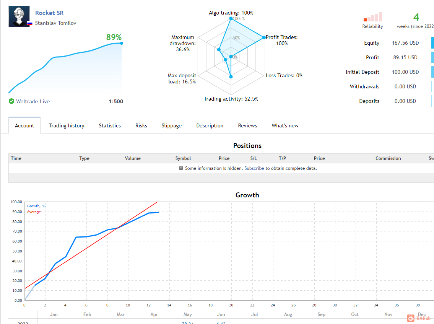Click the Max deposit load 16.5% label
The image size is (434, 324).
tap(182, 78)
